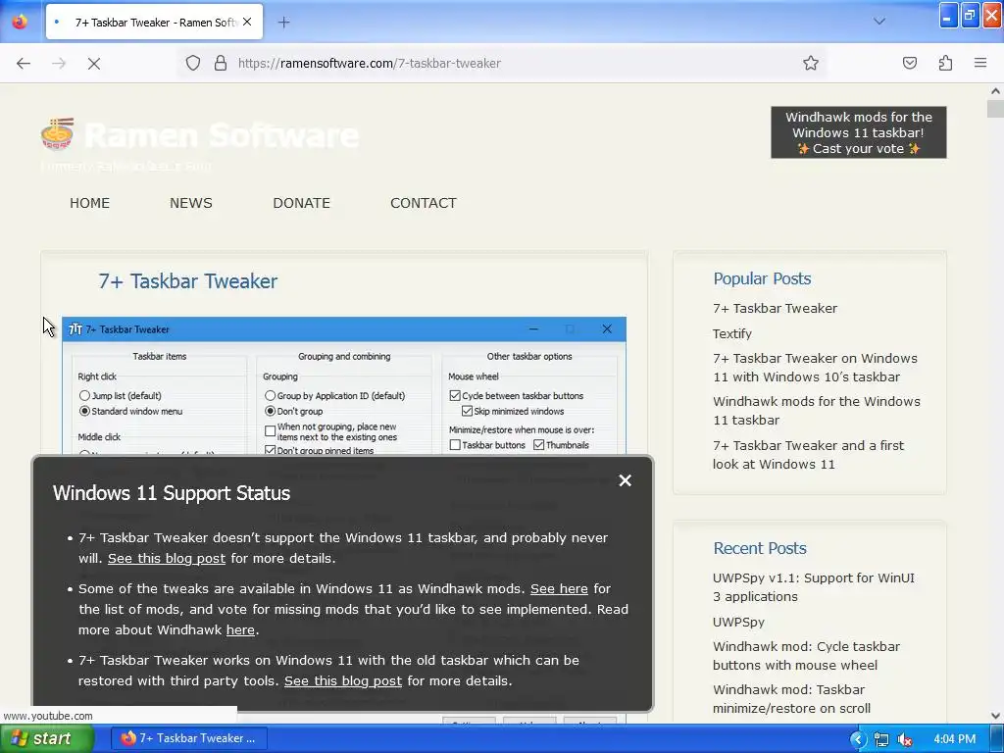Open 'UWPSpy v1.1: Support for WinUI 3' post
The height and width of the screenshot is (753, 1004).
[813, 587]
